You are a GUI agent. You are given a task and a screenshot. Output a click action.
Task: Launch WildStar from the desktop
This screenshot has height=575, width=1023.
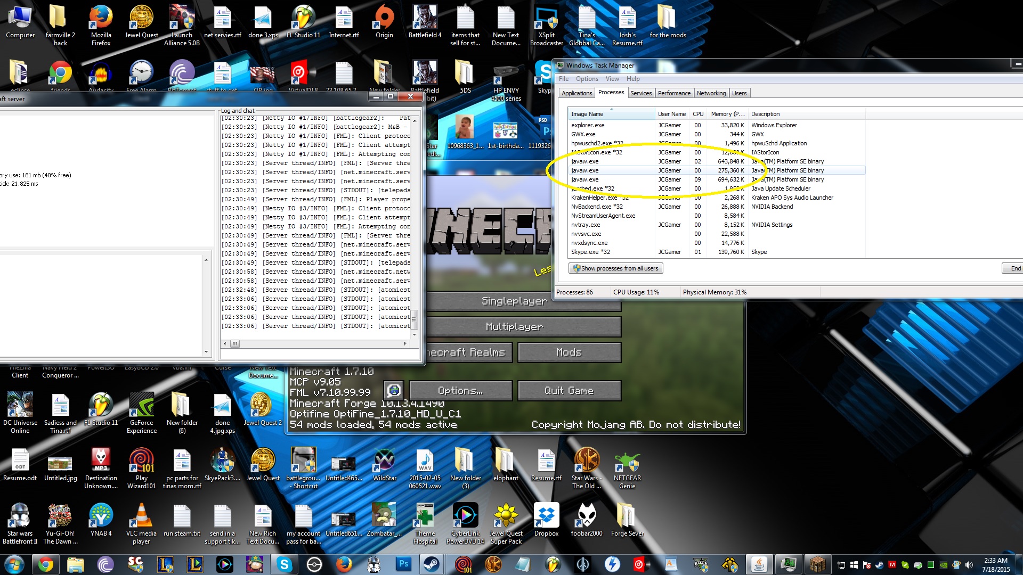pyautogui.click(x=384, y=465)
